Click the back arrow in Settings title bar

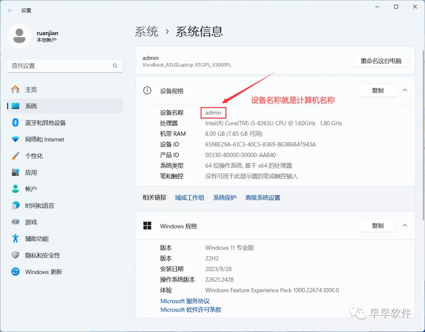click(10, 11)
